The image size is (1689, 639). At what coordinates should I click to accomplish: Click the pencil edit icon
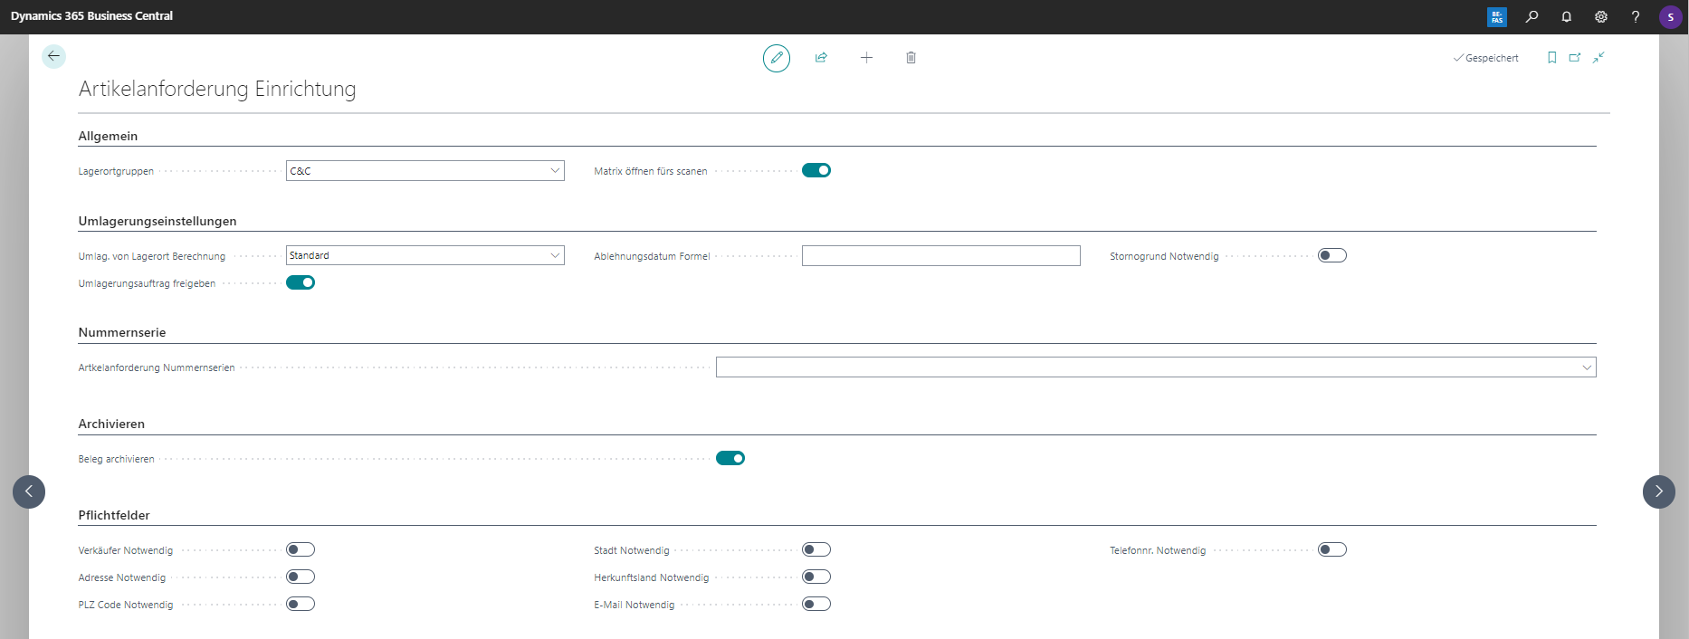pyautogui.click(x=776, y=58)
